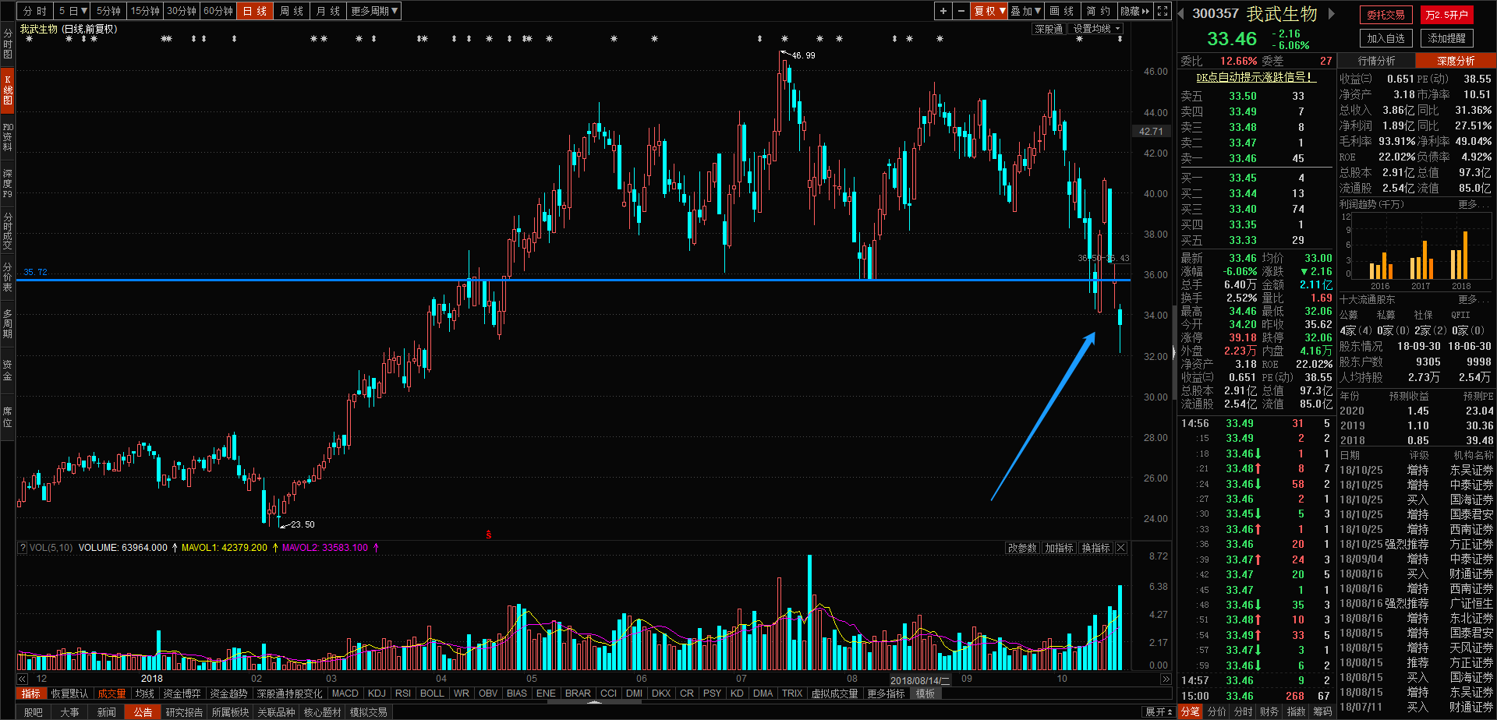This screenshot has height=720, width=1497.
Task: Expand bottom panel with 展开 button
Action: click(1159, 712)
